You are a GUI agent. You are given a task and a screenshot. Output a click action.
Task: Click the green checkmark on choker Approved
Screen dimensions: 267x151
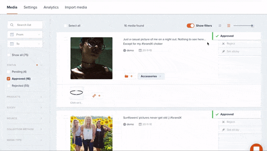[217, 36]
